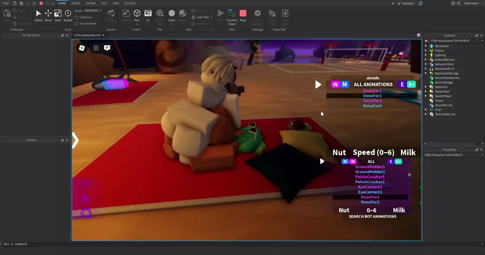Select ServerScriptService in Explorer

click(x=447, y=78)
